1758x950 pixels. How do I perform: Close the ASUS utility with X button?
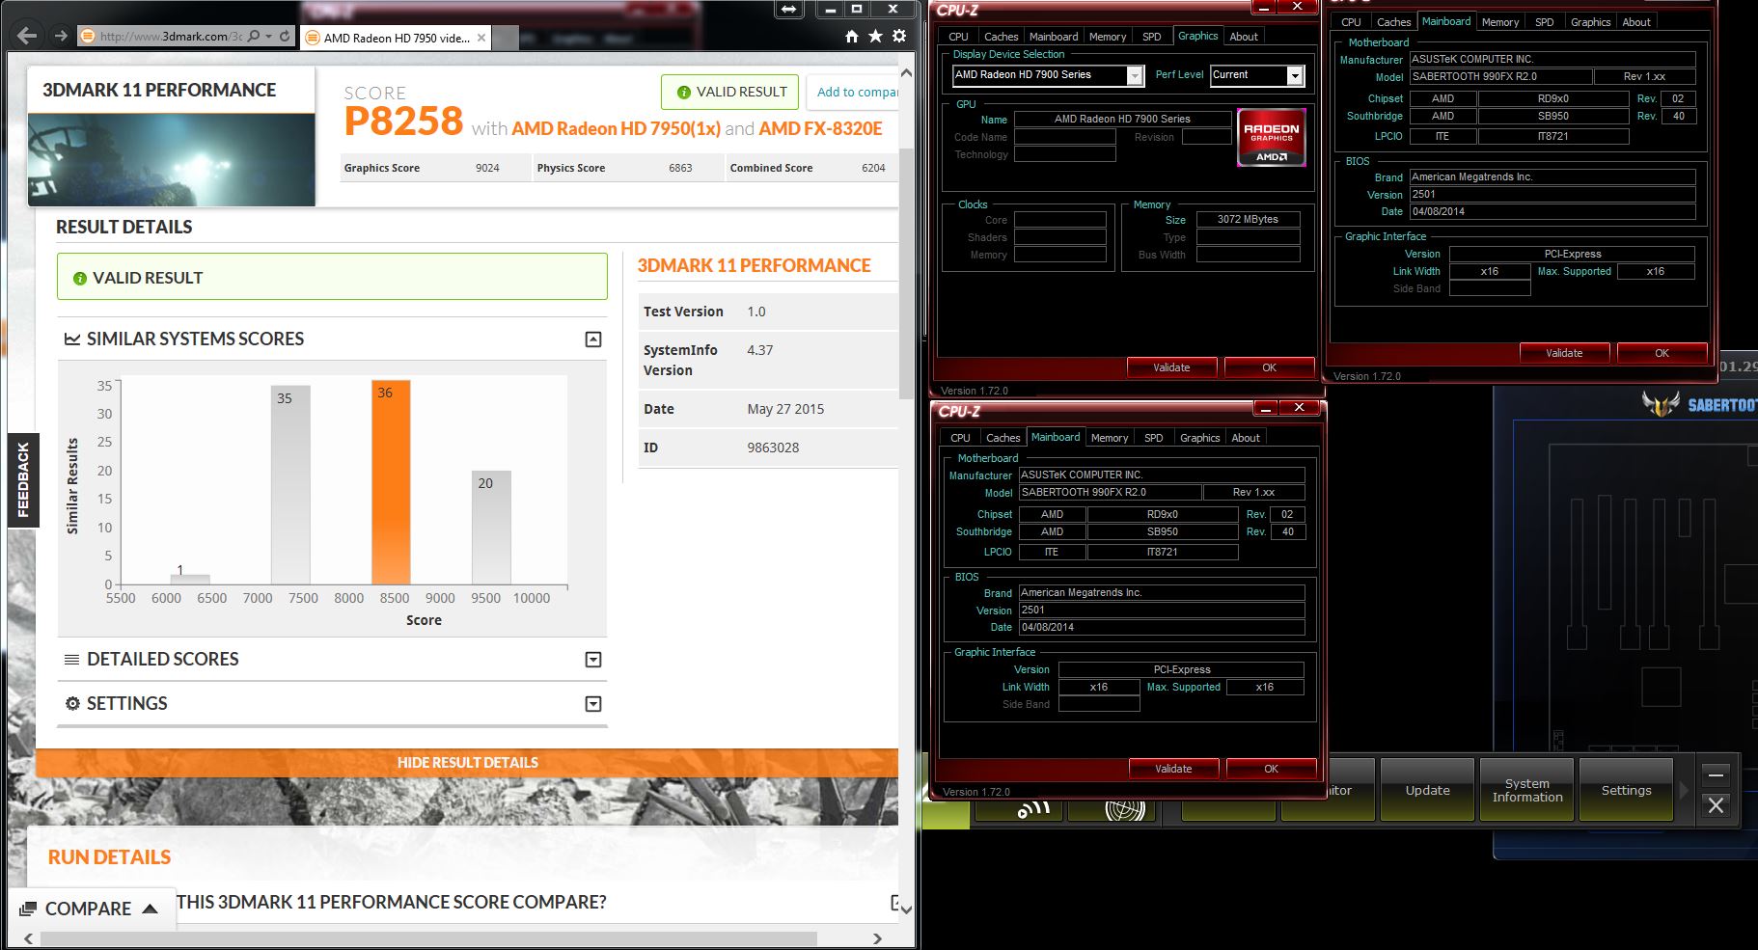coord(1716,805)
